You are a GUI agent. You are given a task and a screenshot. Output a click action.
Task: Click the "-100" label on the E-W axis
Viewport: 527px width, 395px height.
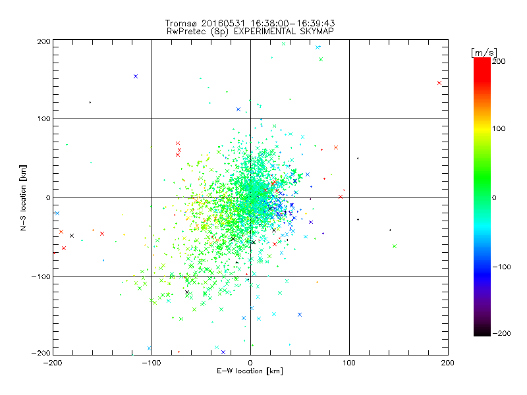tap(152, 363)
